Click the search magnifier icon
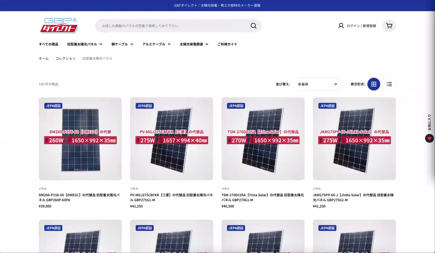This screenshot has height=253, width=435. [x=253, y=26]
